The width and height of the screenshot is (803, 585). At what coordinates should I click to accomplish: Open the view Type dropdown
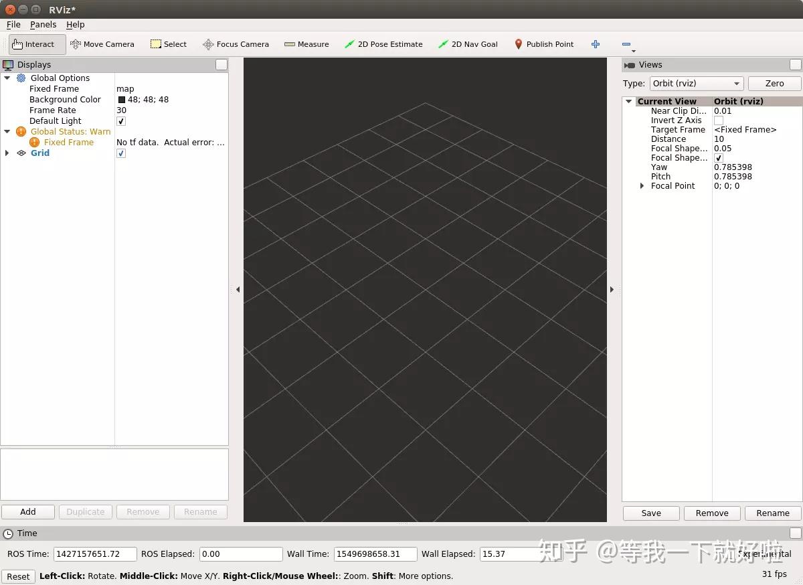coord(696,84)
